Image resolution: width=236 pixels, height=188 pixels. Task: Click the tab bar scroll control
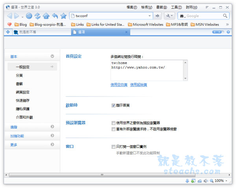coord(218,32)
